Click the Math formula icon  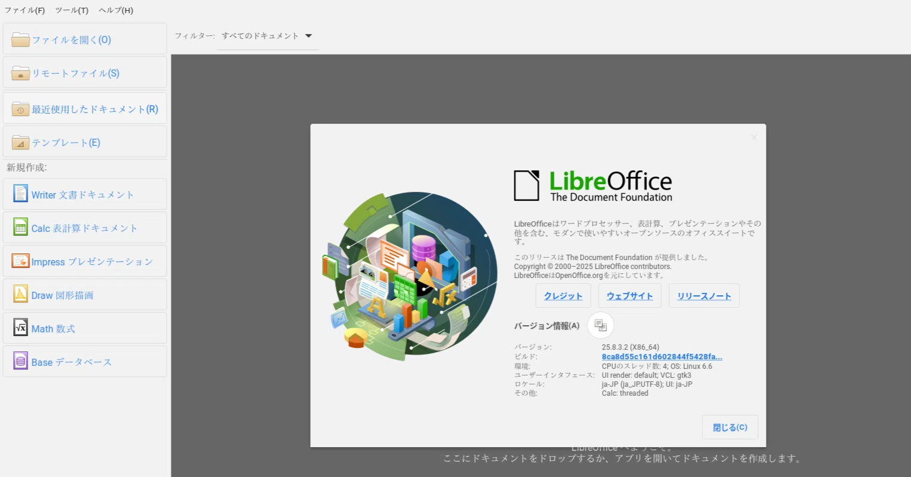pyautogui.click(x=20, y=327)
